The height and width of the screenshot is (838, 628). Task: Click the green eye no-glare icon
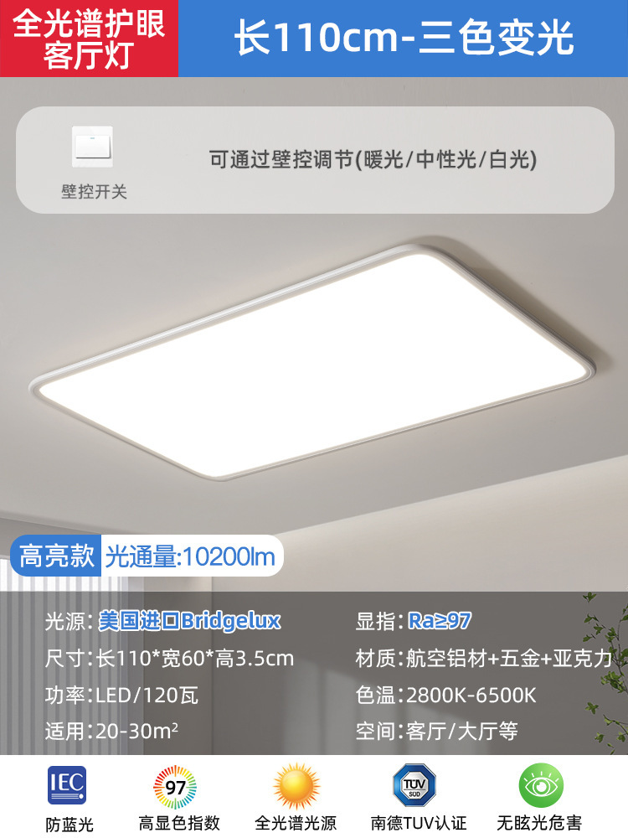point(541,786)
